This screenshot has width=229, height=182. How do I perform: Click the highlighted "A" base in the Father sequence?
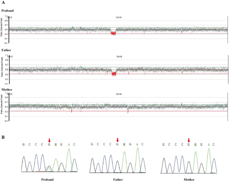click(124, 145)
